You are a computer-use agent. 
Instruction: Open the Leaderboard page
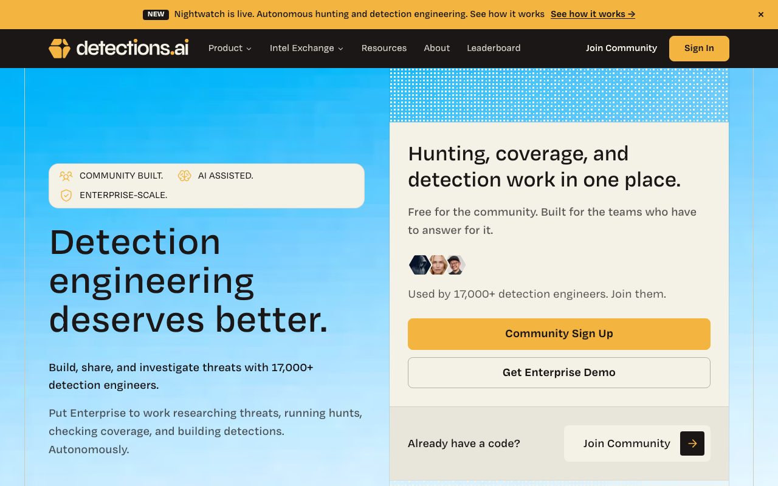494,49
